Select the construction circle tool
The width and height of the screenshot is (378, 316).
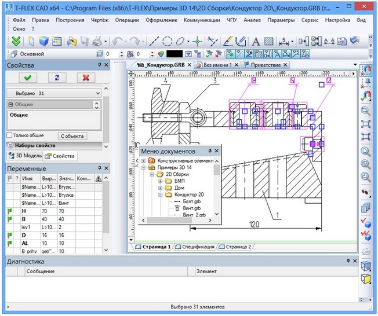point(167,42)
